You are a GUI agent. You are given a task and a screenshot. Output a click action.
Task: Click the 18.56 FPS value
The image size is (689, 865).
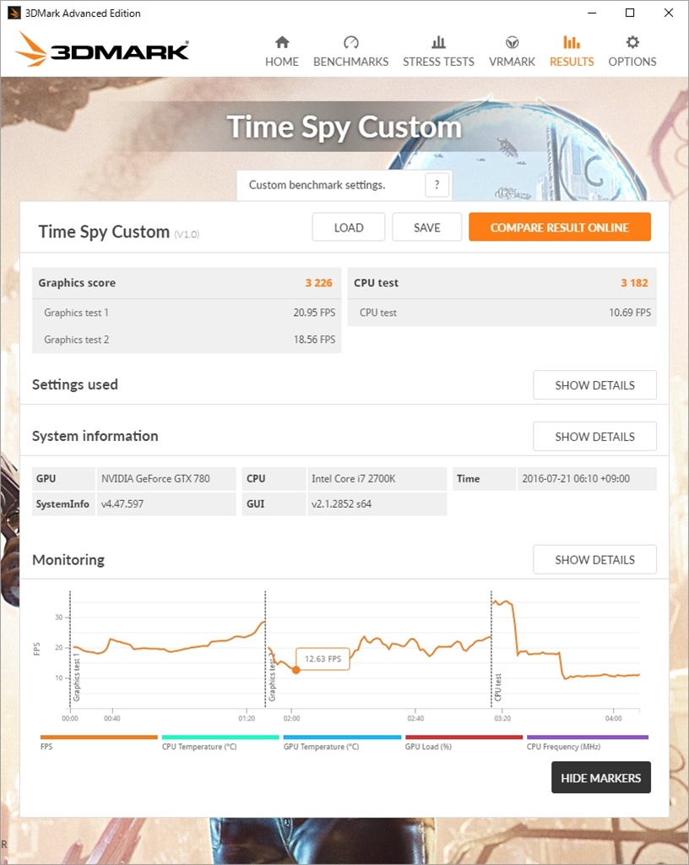click(314, 340)
